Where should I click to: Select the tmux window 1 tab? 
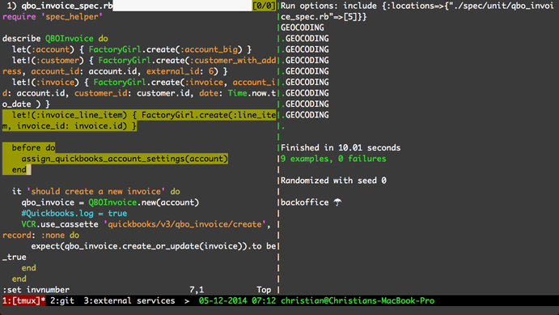24,300
